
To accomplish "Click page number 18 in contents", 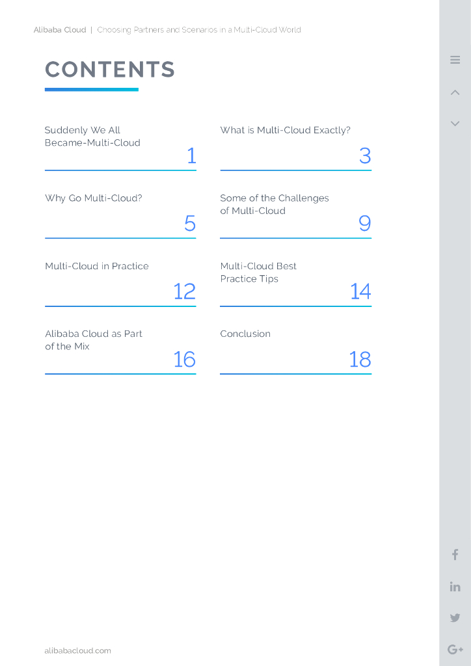I will [360, 359].
